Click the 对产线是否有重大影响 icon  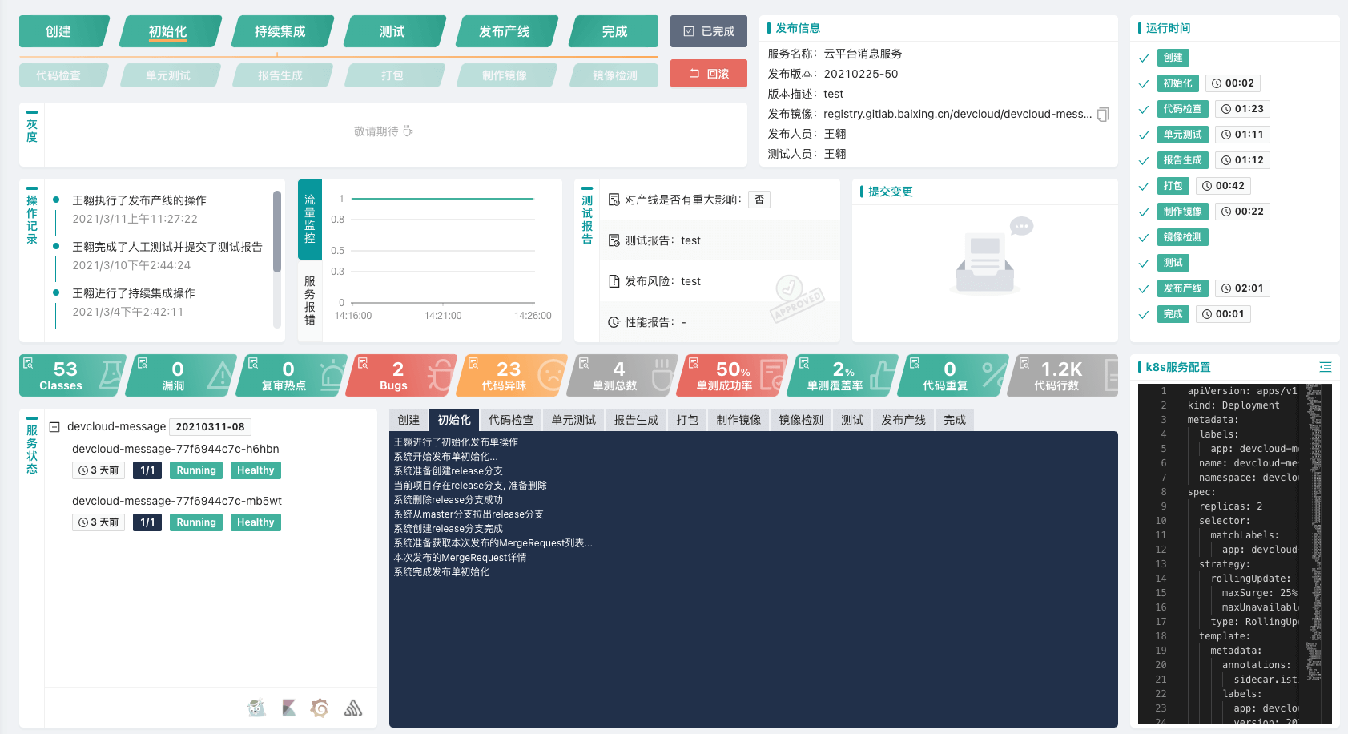click(x=614, y=200)
